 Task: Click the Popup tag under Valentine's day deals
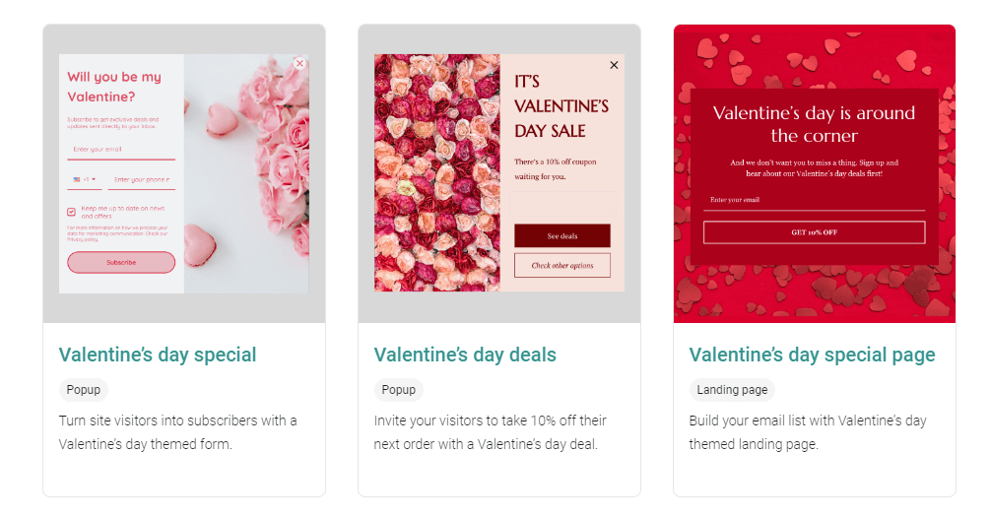coord(398,390)
